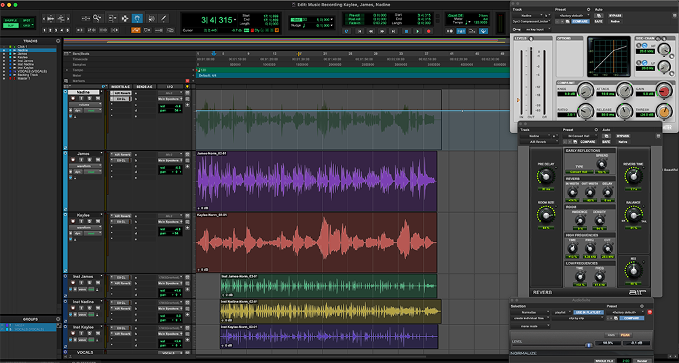Select the Pencil tool
The image size is (679, 363).
(163, 18)
